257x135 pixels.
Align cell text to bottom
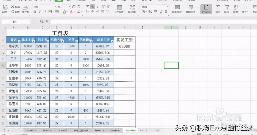pos(98,7)
